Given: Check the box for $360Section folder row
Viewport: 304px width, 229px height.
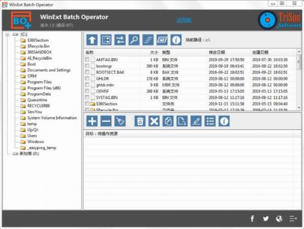Looking at the screenshot, I should coord(87,104).
